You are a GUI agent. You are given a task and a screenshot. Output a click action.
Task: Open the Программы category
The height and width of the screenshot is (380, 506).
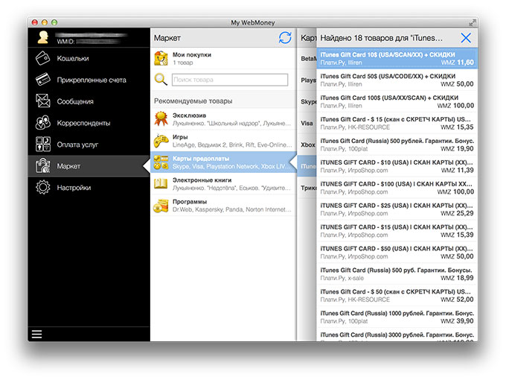(x=223, y=206)
